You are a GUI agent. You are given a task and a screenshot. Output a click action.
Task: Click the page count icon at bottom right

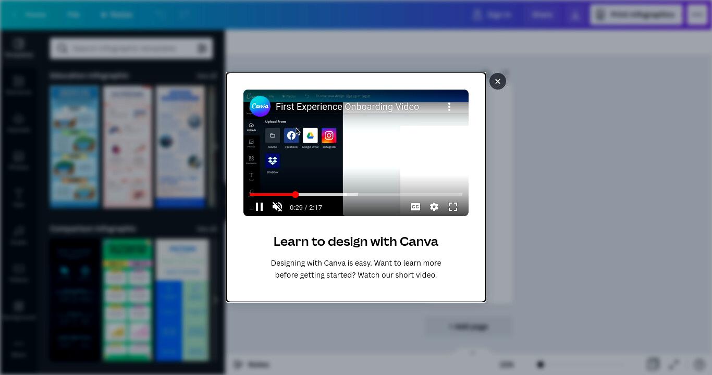(x=653, y=364)
